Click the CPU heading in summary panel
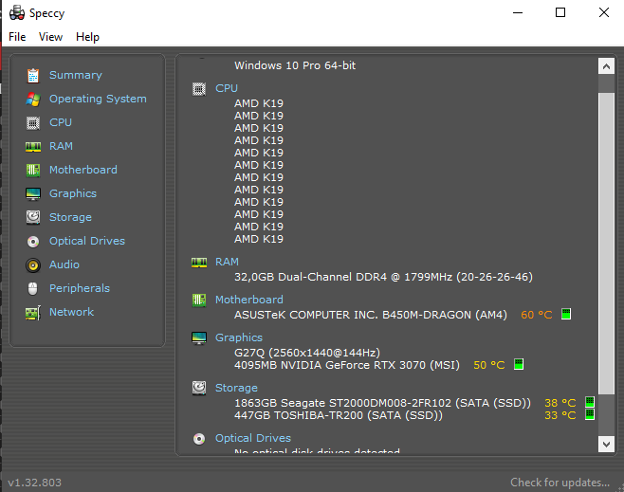The height and width of the screenshot is (492, 624). pos(227,88)
